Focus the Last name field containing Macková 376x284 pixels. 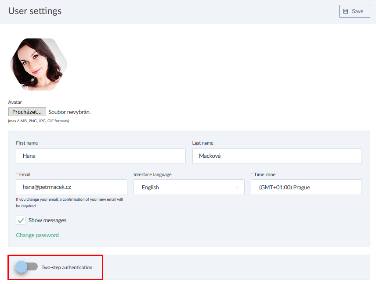click(277, 156)
